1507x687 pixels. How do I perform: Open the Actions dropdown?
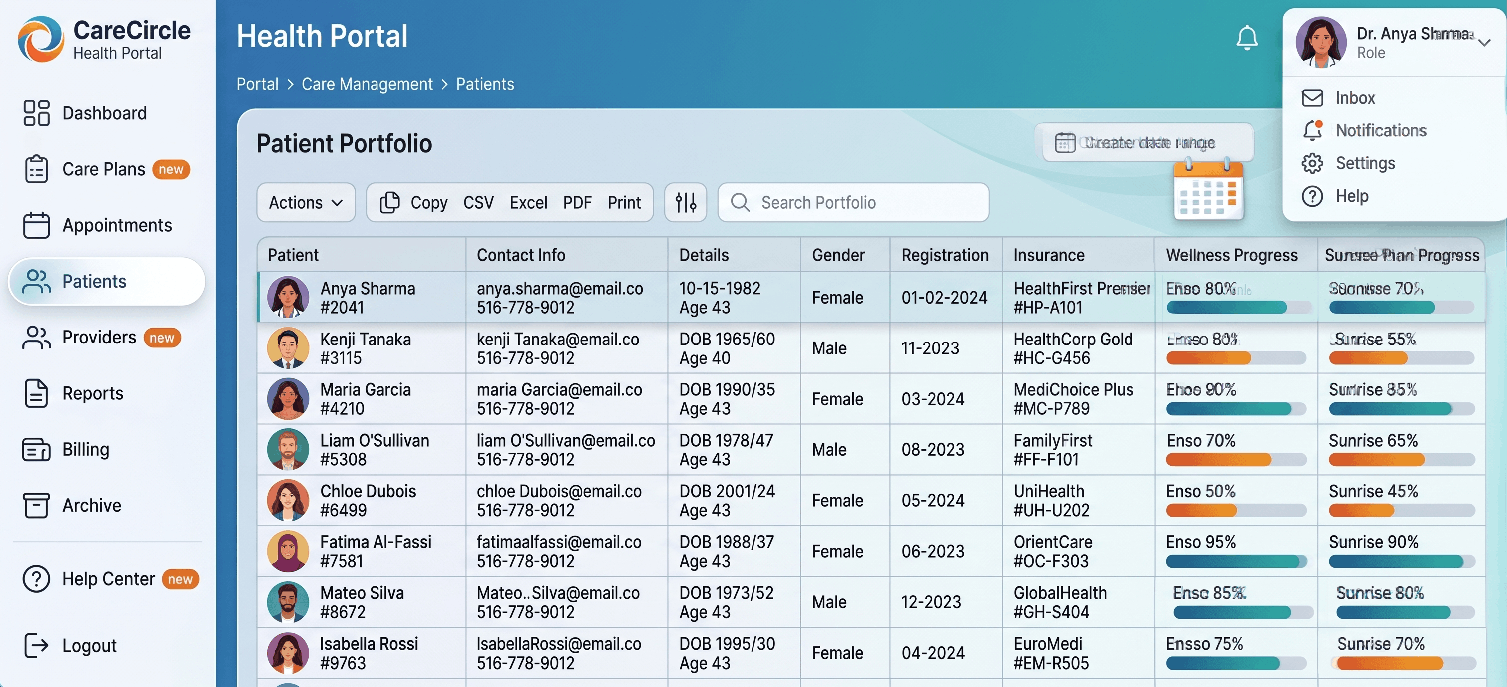coord(305,203)
